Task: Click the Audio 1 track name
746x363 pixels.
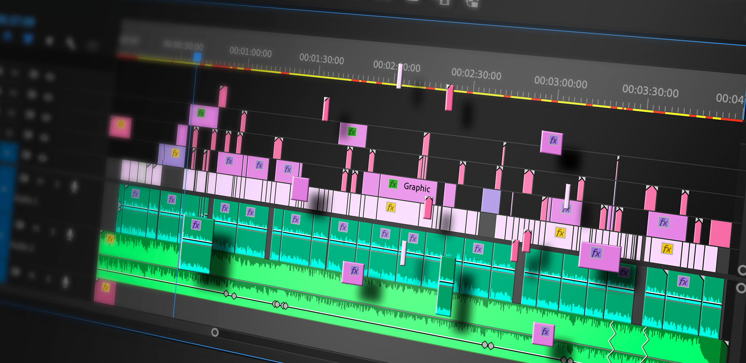Action: coord(26,200)
